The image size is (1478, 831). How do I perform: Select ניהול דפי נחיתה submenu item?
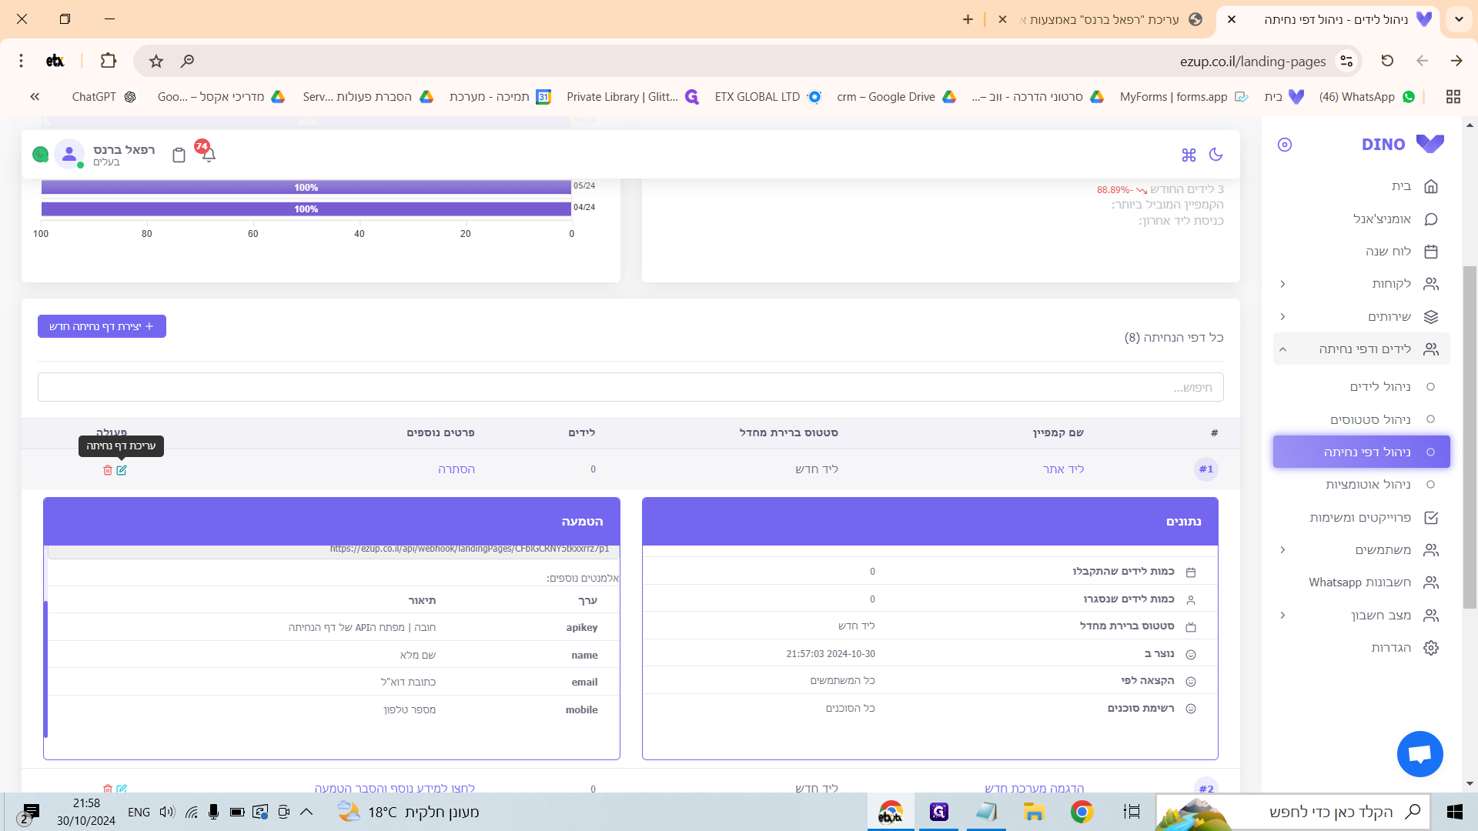[1362, 452]
